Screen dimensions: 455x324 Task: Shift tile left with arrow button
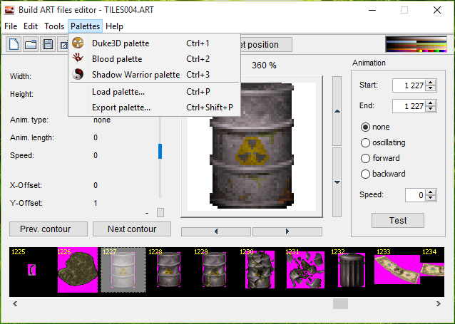tap(216, 231)
